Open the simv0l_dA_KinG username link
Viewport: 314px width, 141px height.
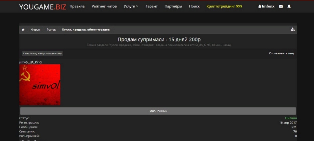pos(30,62)
